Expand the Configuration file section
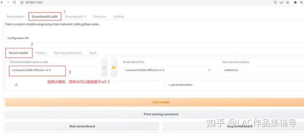Screen dimensions: 304x135 pos(155,38)
